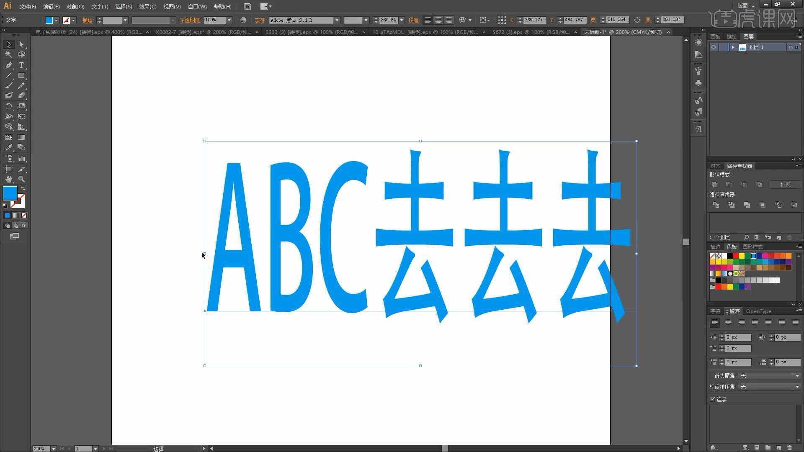Select the Column Graph tool

pos(21,159)
